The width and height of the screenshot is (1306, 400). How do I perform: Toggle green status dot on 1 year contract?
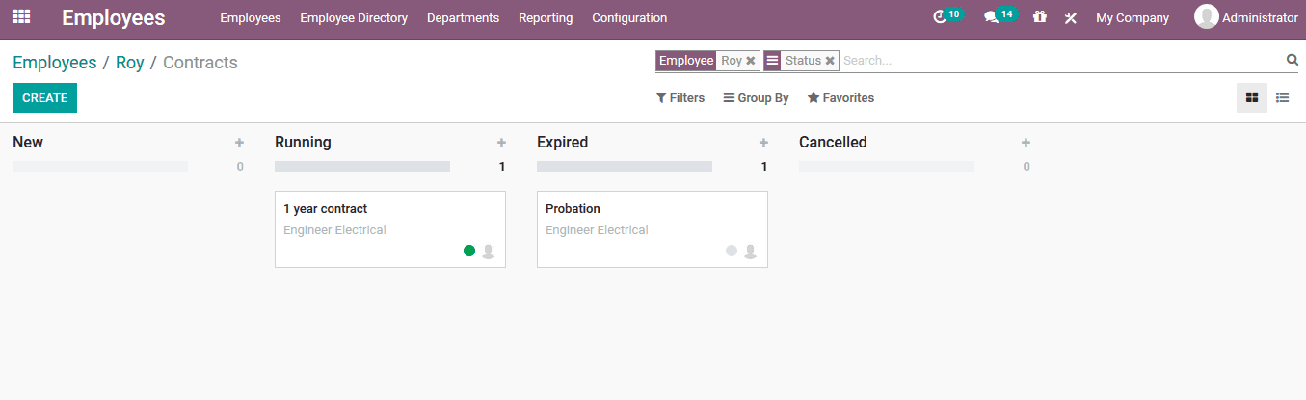[x=469, y=251]
